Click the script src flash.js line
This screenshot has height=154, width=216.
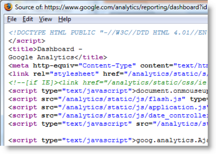(x=108, y=99)
